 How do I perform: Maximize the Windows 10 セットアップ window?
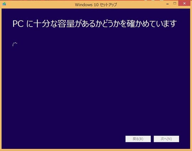click(x=175, y=4)
